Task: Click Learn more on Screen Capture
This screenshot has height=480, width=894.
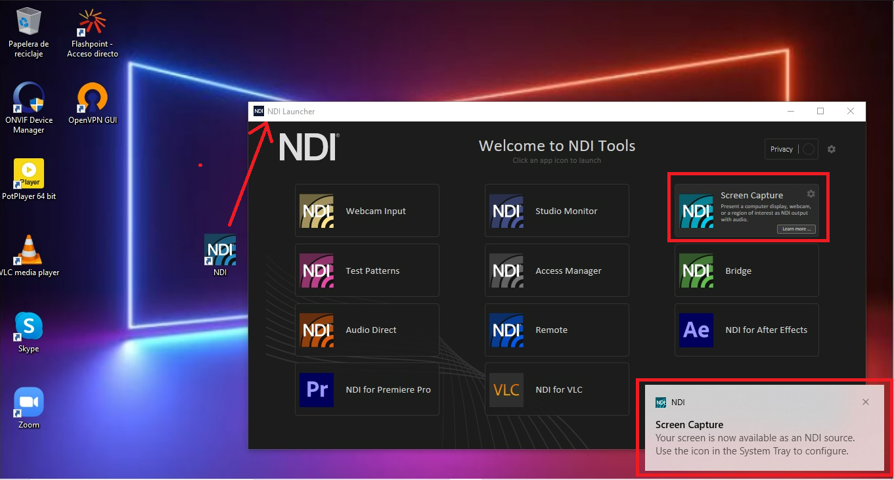Action: [x=796, y=229]
